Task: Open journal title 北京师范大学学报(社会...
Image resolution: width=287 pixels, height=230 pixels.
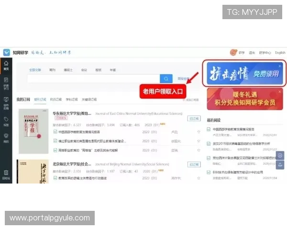Action: click(72, 164)
